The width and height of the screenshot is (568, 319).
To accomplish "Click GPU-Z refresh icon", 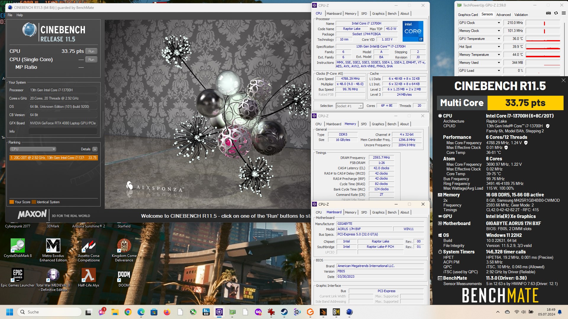I will click(x=556, y=13).
